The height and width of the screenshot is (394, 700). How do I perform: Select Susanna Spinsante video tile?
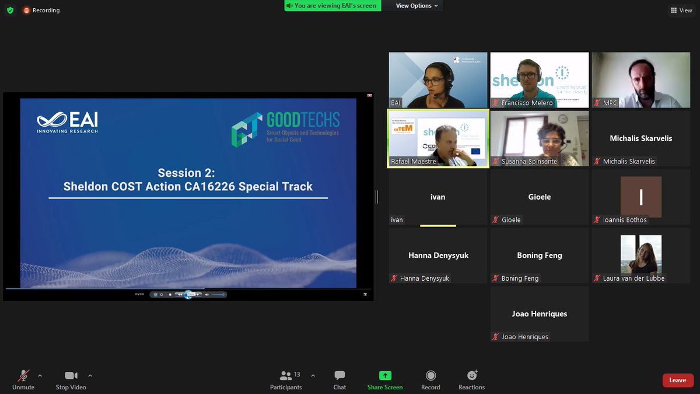[540, 139]
